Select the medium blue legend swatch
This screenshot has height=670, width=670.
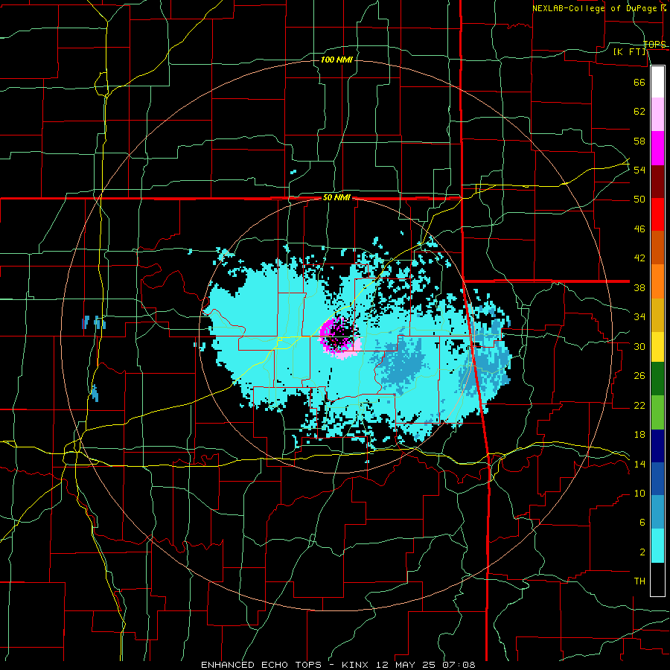tap(657, 478)
